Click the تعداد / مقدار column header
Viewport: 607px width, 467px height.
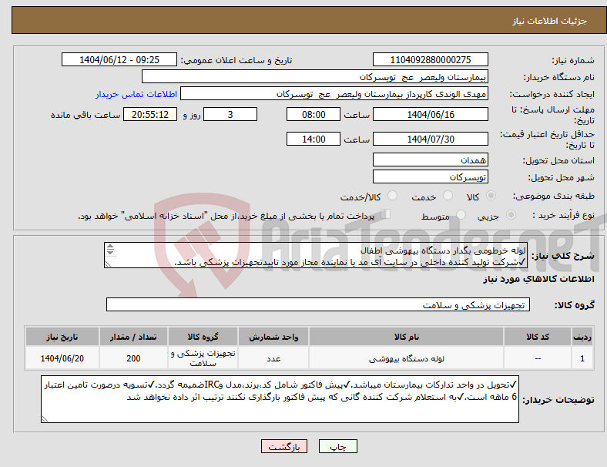(x=133, y=337)
